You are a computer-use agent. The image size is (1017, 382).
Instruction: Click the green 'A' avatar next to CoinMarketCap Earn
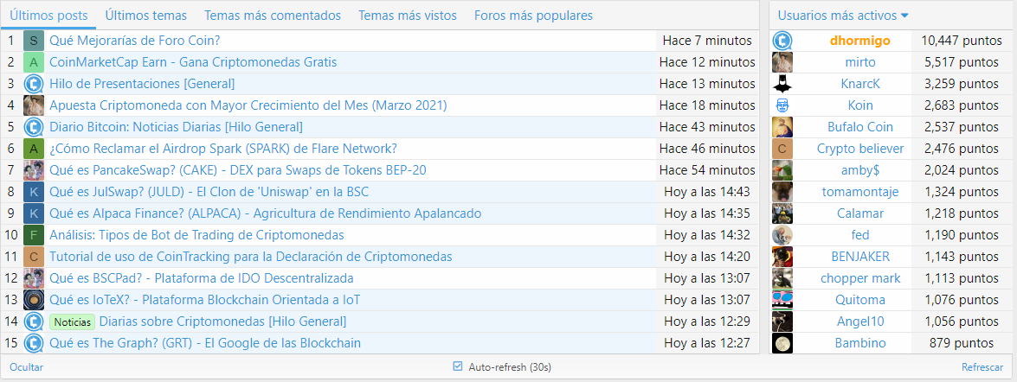[34, 62]
